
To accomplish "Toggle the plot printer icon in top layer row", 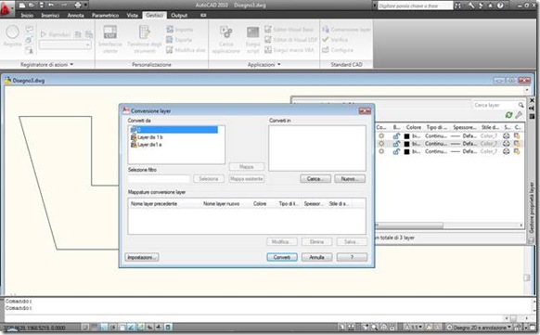I will (507, 135).
